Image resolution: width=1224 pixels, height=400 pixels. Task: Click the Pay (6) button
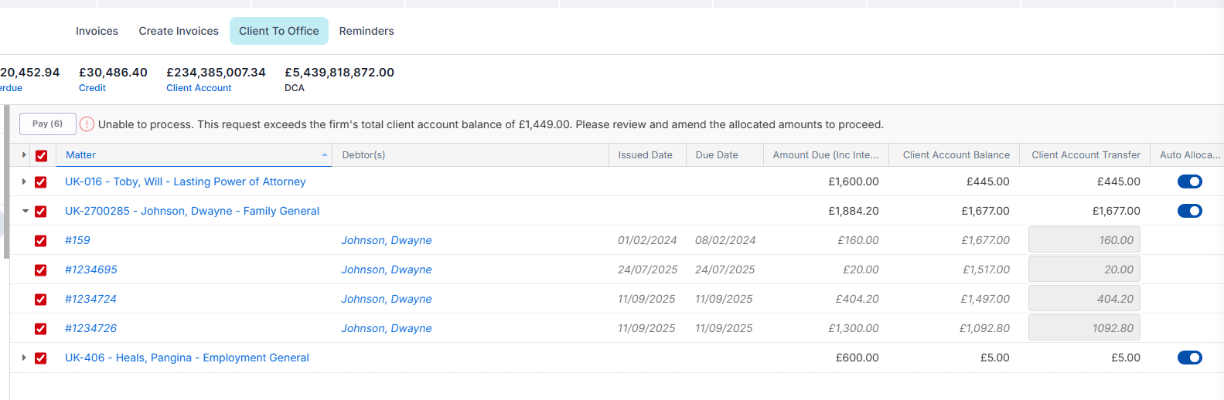48,124
